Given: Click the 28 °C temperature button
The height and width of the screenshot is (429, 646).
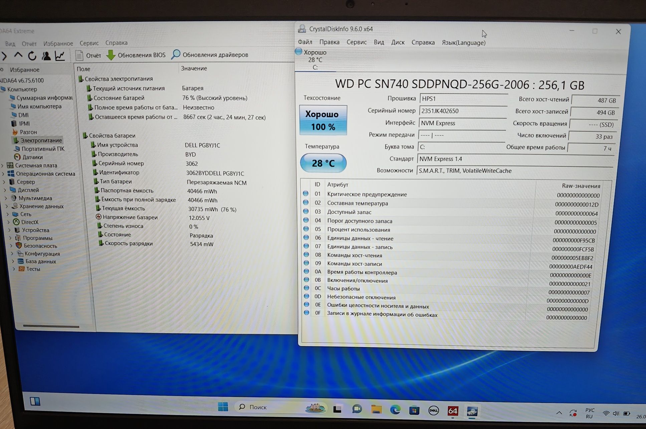Looking at the screenshot, I should point(323,163).
